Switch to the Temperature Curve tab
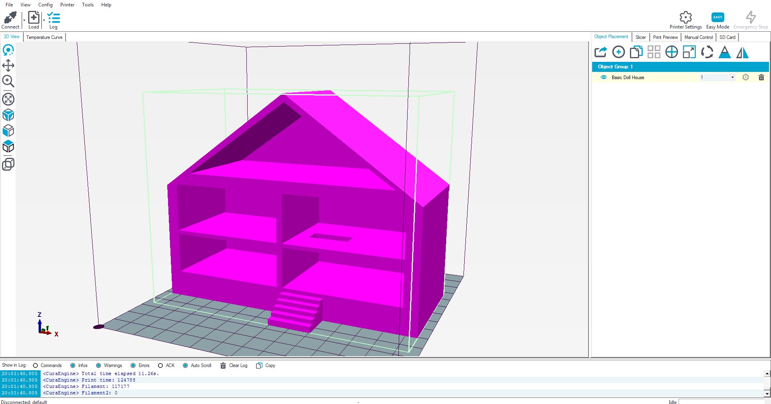The image size is (771, 404). click(x=44, y=37)
